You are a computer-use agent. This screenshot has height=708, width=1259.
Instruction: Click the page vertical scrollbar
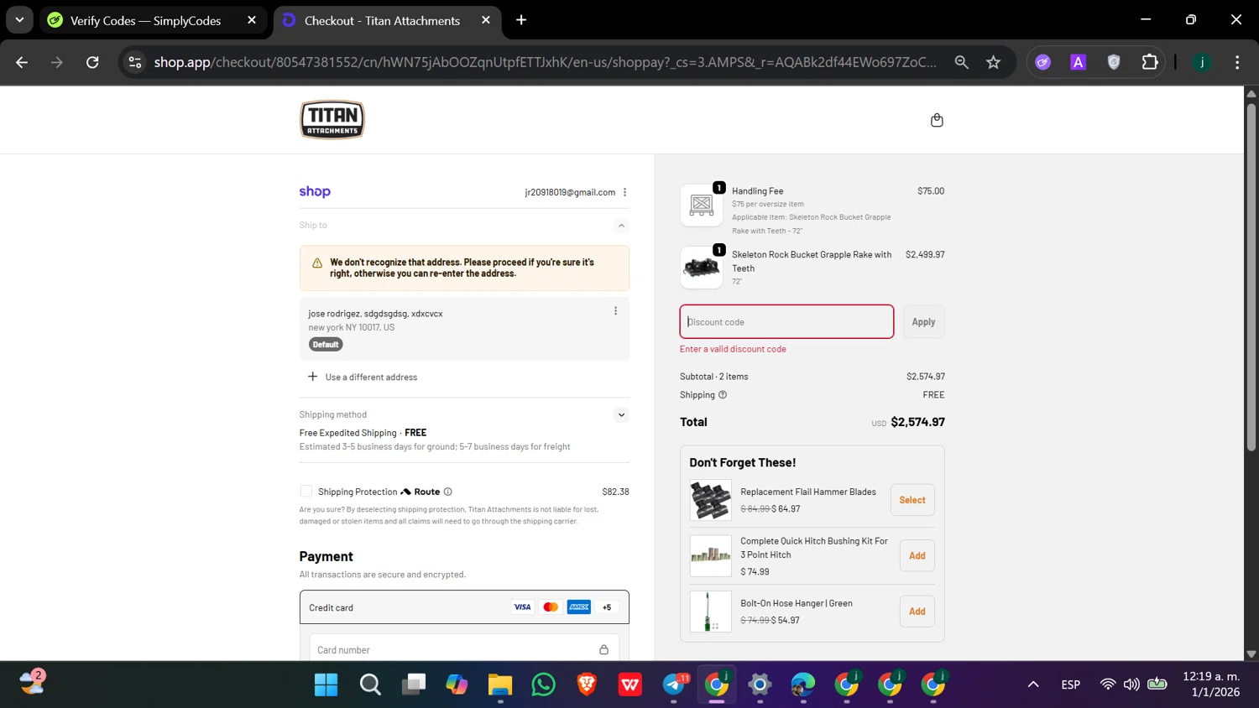(1251, 277)
